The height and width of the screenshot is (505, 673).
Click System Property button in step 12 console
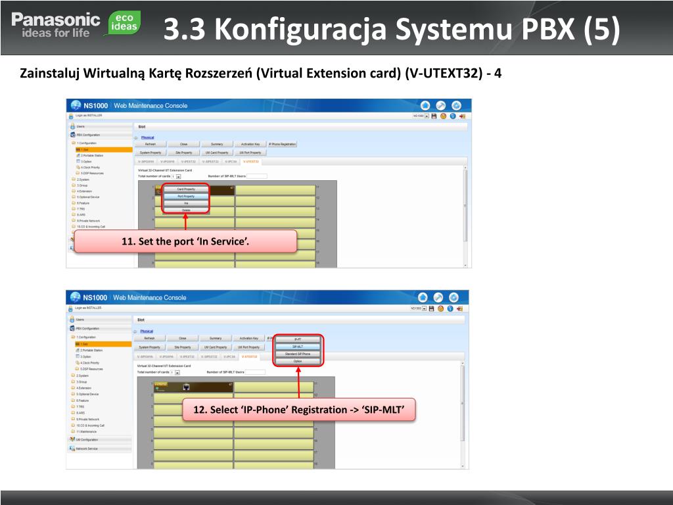click(x=149, y=347)
